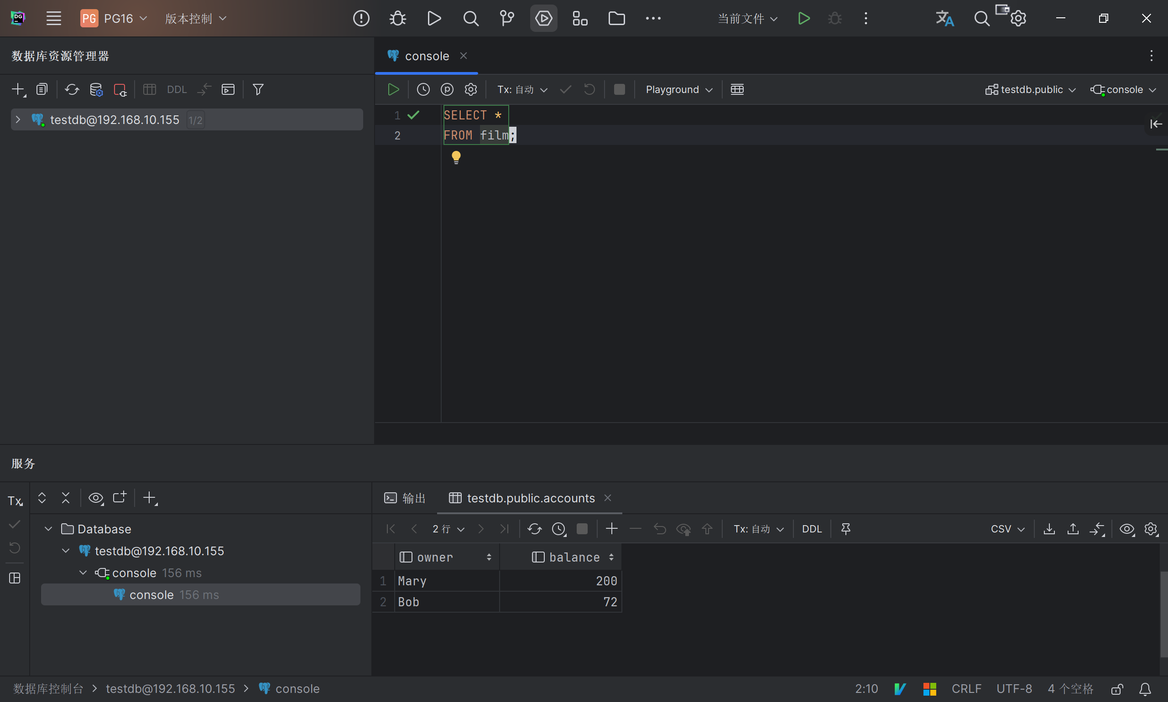This screenshot has height=702, width=1168.
Task: Open editor tab options kebab menu
Action: point(1151,56)
